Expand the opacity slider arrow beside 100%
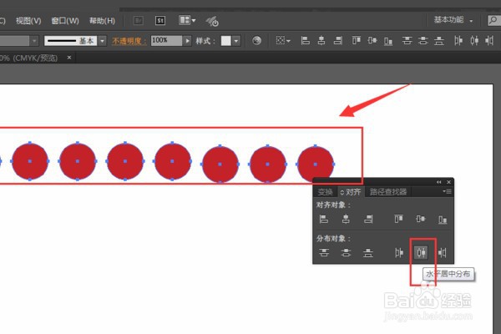 pyautogui.click(x=188, y=41)
